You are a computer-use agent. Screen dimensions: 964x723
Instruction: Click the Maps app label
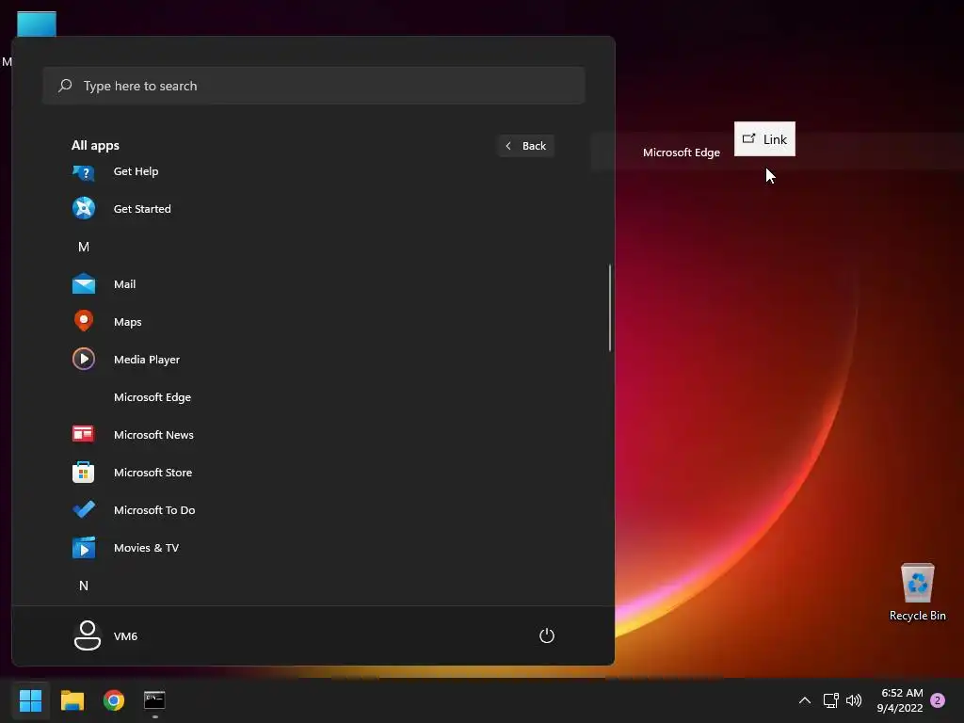[x=128, y=322]
